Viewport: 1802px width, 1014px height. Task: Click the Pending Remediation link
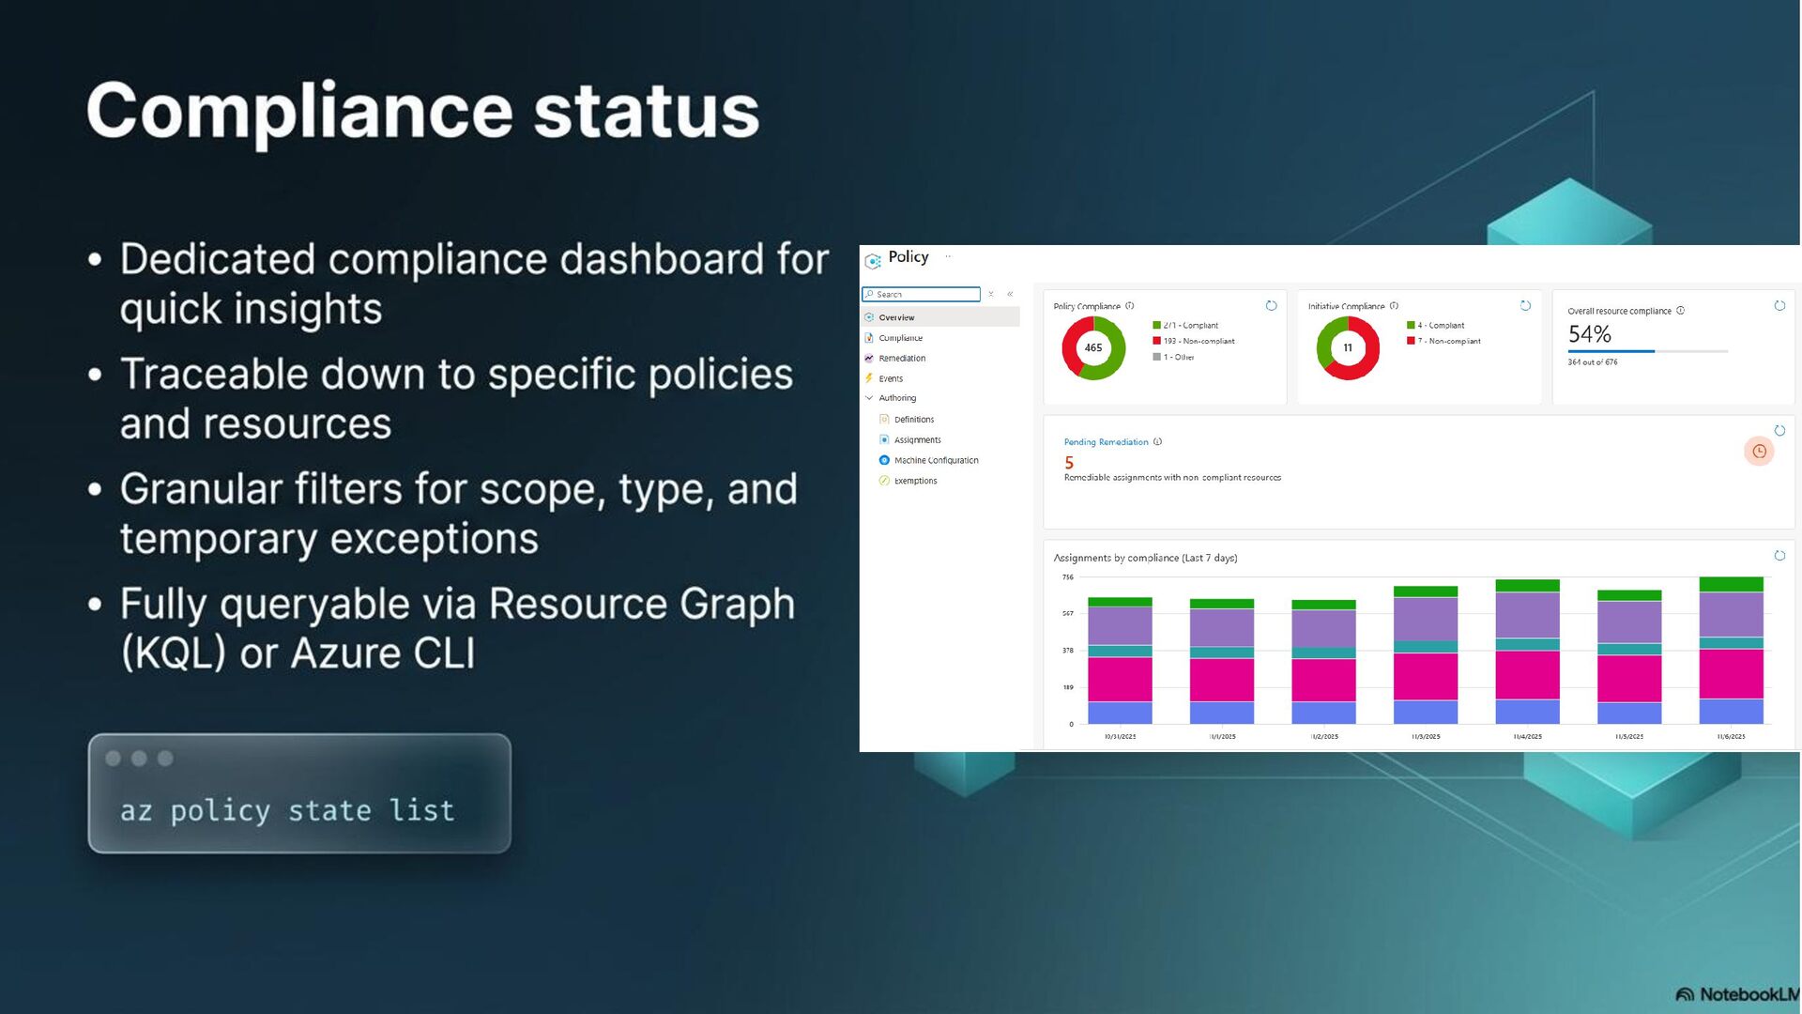(1106, 442)
